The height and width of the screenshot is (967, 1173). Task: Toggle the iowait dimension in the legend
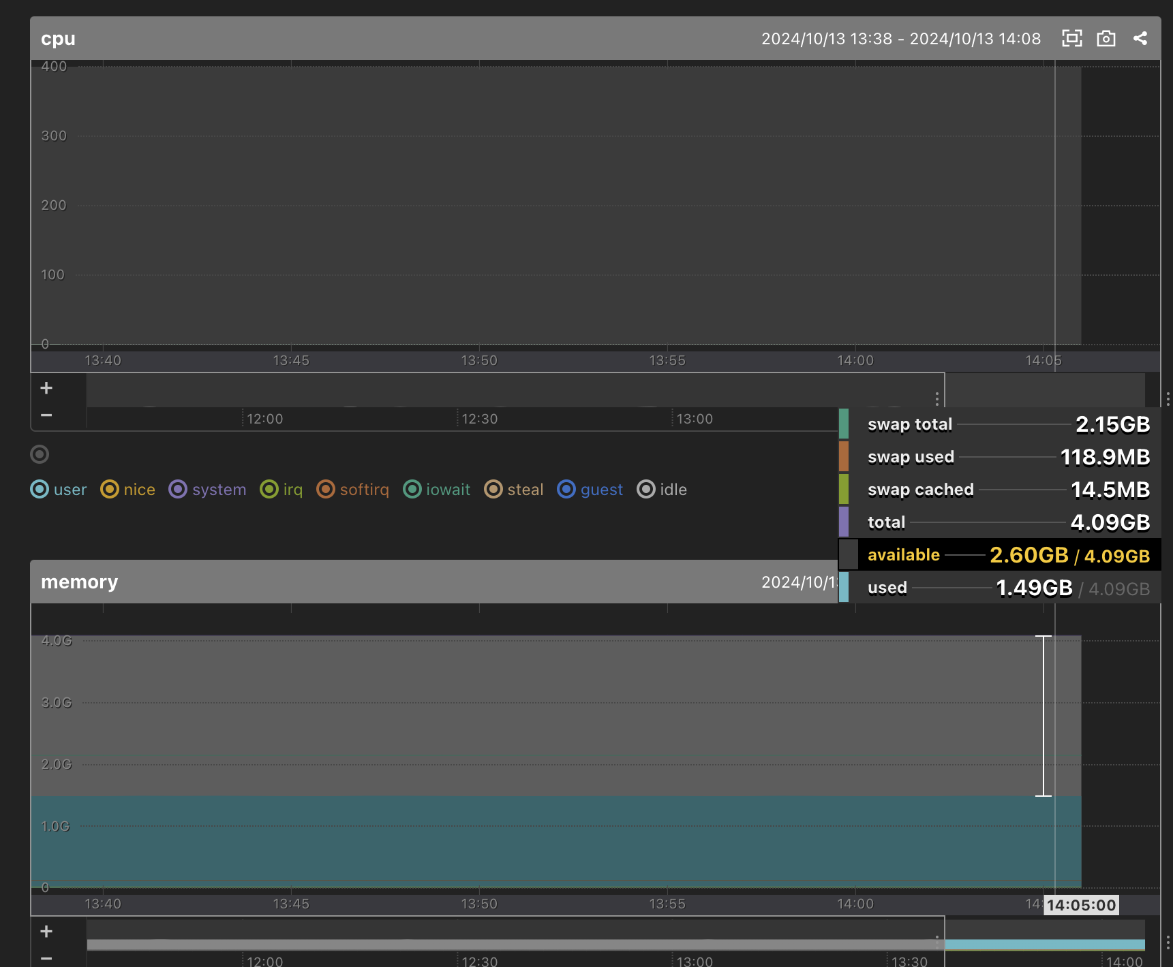pyautogui.click(x=436, y=489)
